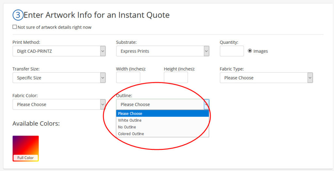Click the Height (Inches) input box
This screenshot has width=334, height=171.
[x=176, y=78]
